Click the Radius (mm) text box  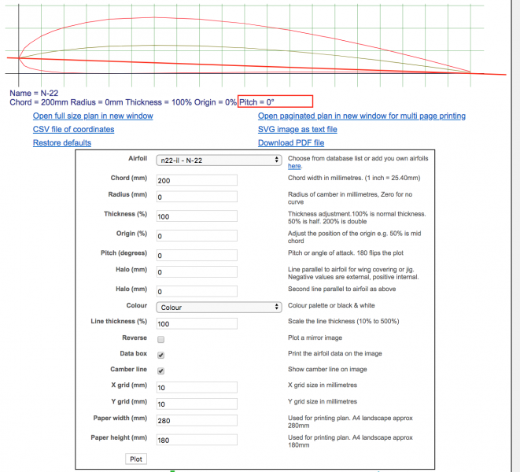coord(196,197)
